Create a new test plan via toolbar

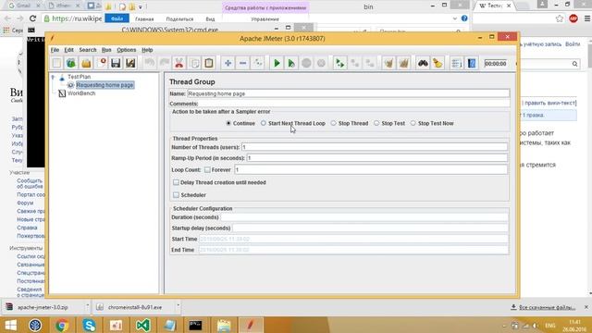click(x=56, y=63)
